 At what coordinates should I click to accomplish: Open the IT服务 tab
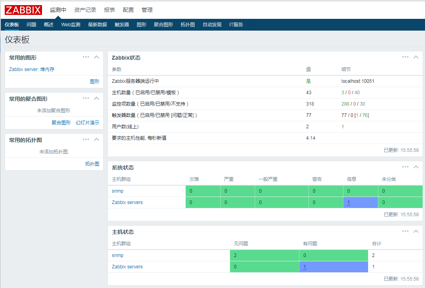tap(236, 24)
